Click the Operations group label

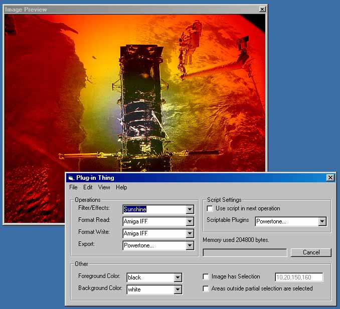coord(88,200)
